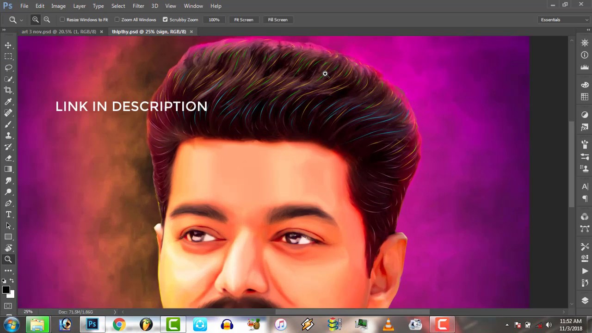Choose Zoom In mode in options bar
Screen dimensions: 592x333
coord(35,19)
